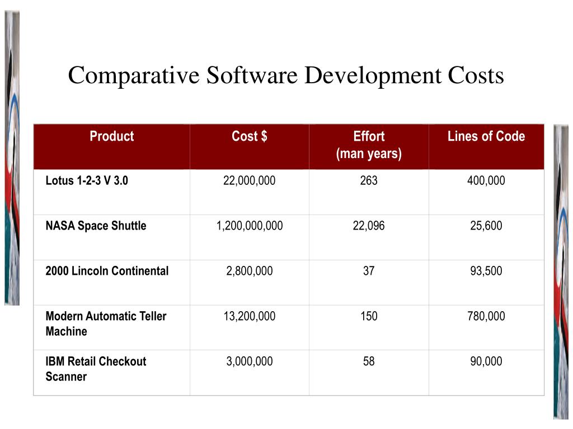Click the effort value '22,096'
This screenshot has width=573, height=429.
click(x=369, y=226)
